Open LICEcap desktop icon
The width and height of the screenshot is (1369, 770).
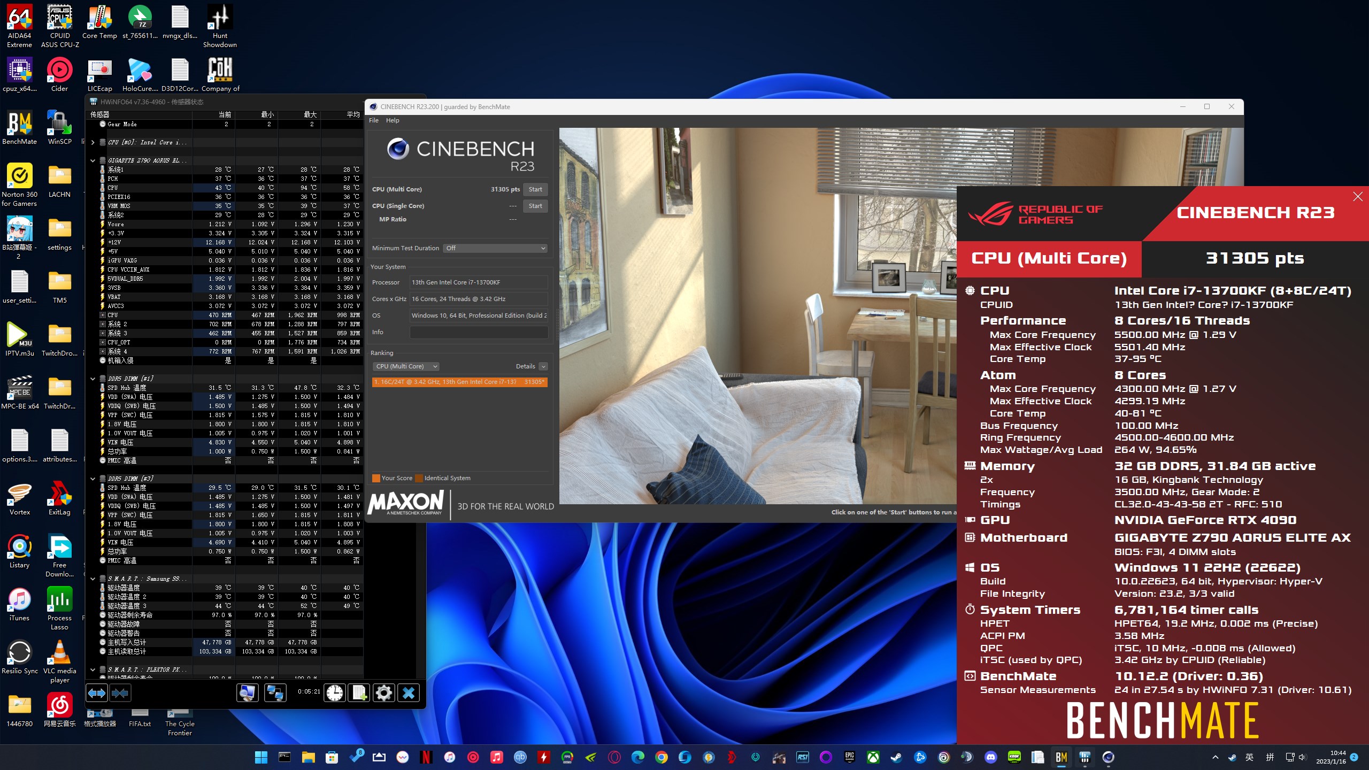pyautogui.click(x=99, y=75)
